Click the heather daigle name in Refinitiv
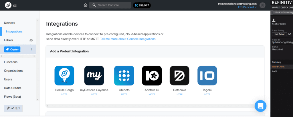 (x=279, y=24)
